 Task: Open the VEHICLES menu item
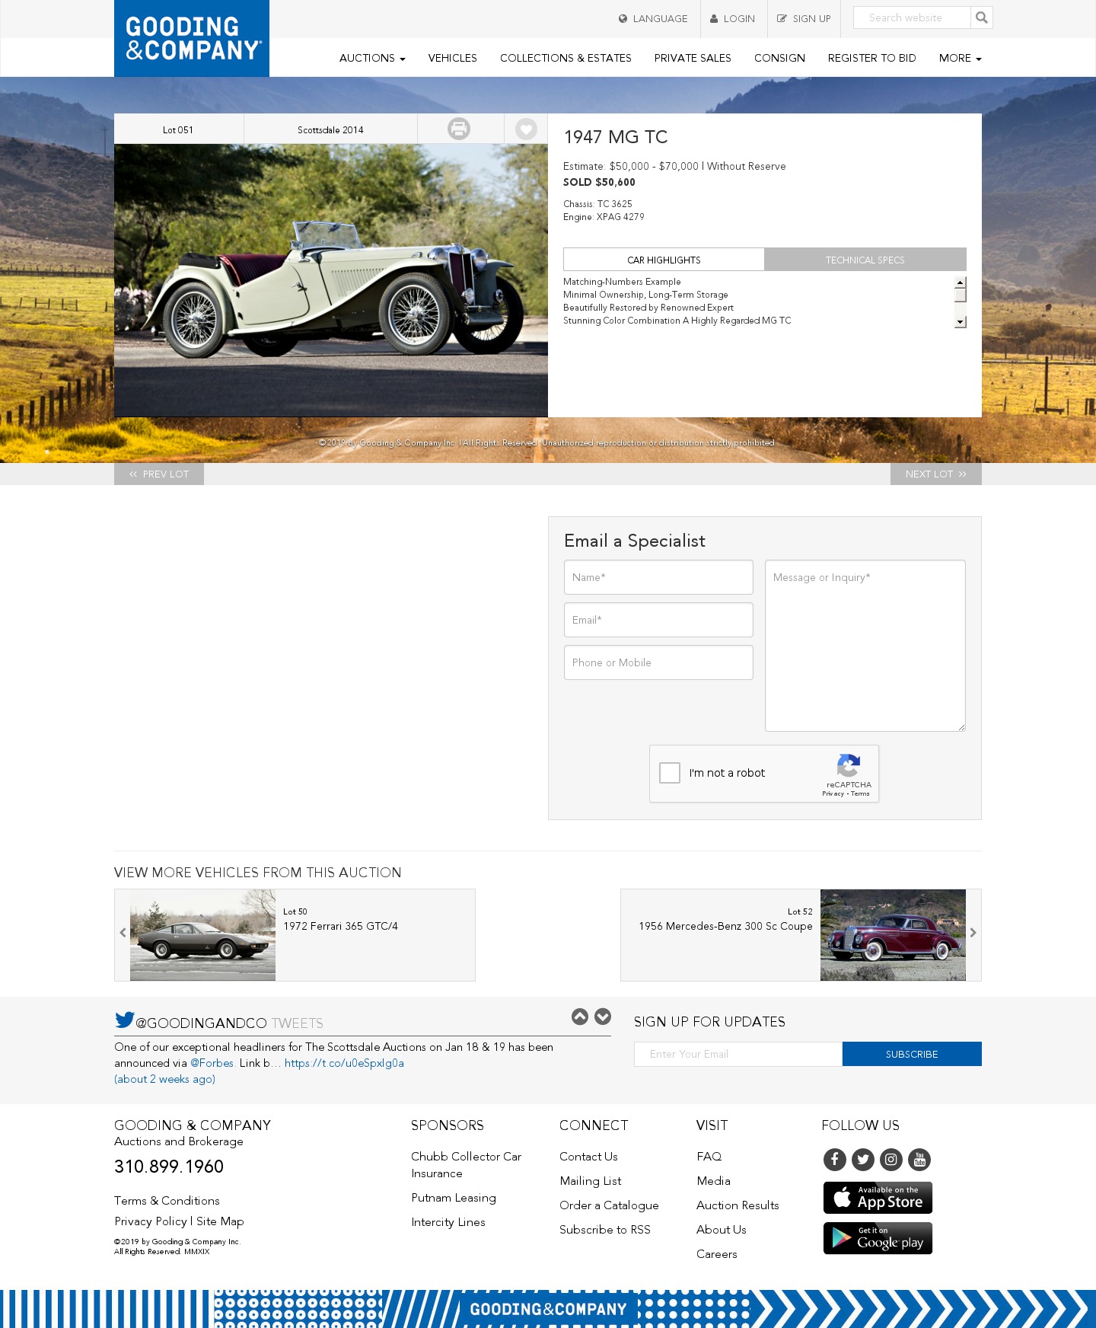(x=453, y=58)
